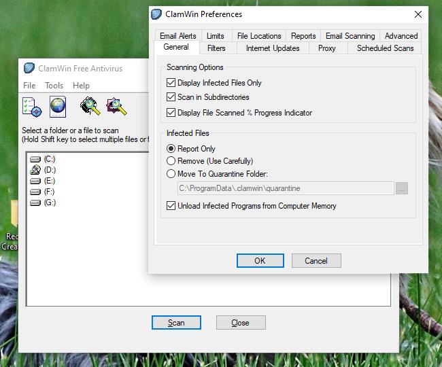This screenshot has width=442, height=367.
Task: Toggle Display Infected Files Only checkbox
Action: coord(171,82)
